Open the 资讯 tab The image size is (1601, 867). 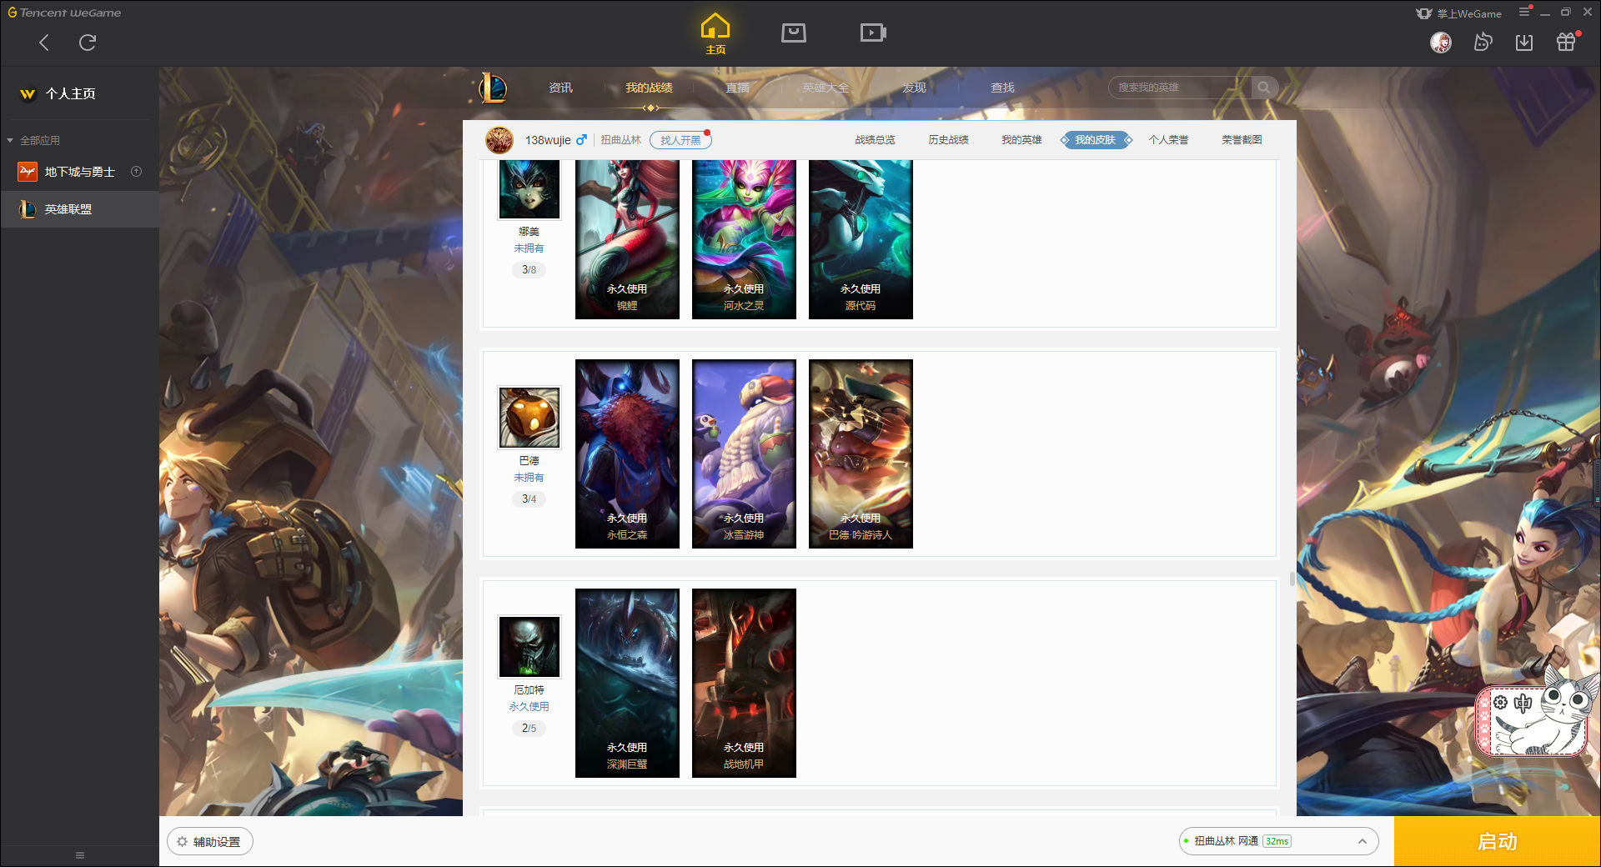560,88
